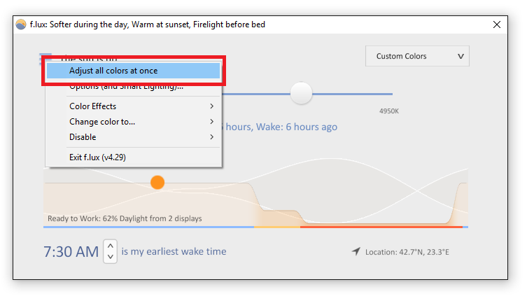Click the 4950K temperature label

(x=389, y=111)
